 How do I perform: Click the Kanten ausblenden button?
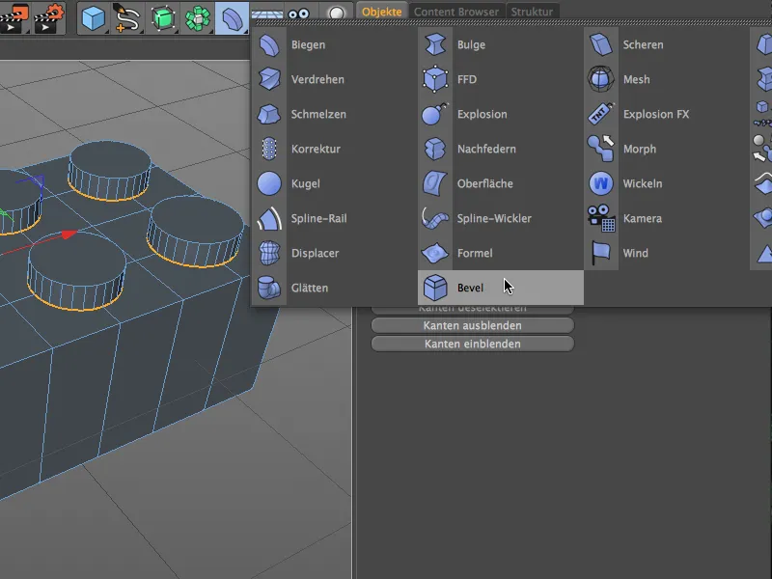473,325
